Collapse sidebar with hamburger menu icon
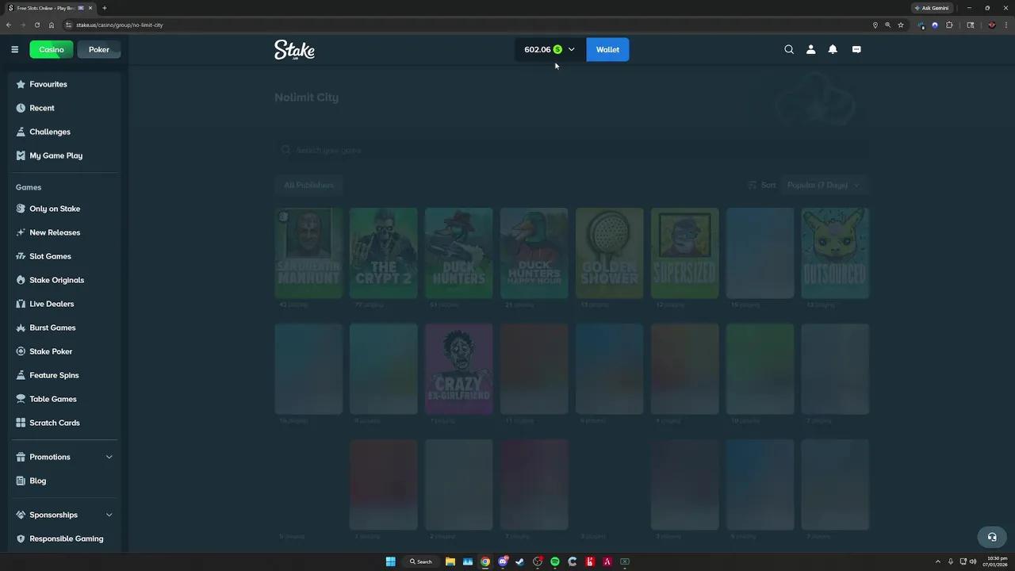 click(14, 49)
